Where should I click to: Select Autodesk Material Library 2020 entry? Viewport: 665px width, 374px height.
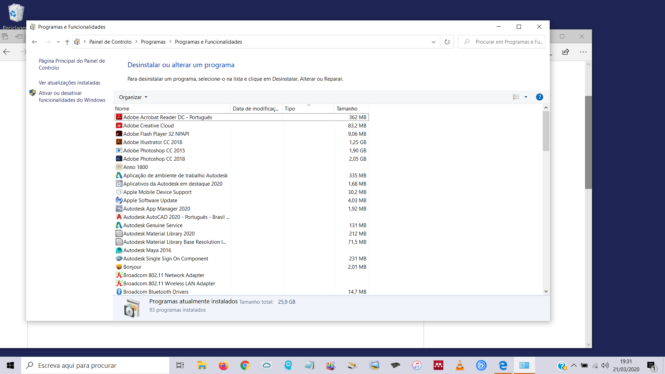click(241, 233)
